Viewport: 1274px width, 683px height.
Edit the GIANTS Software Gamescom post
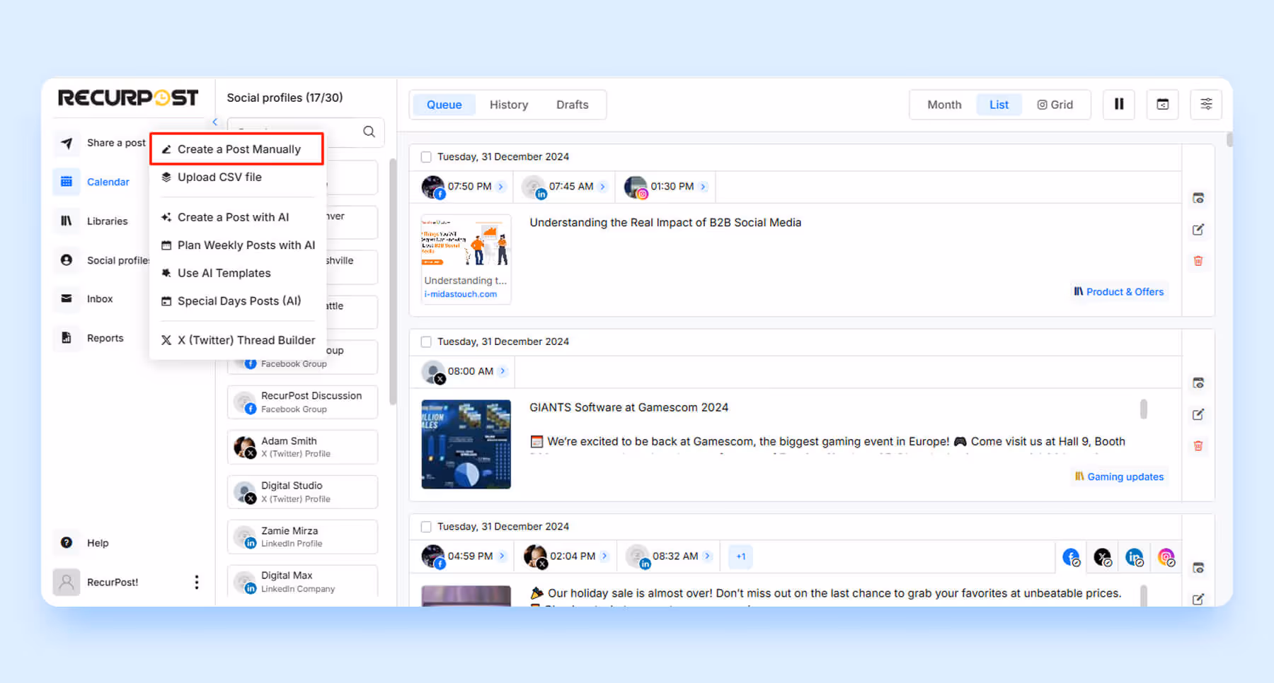pos(1198,414)
